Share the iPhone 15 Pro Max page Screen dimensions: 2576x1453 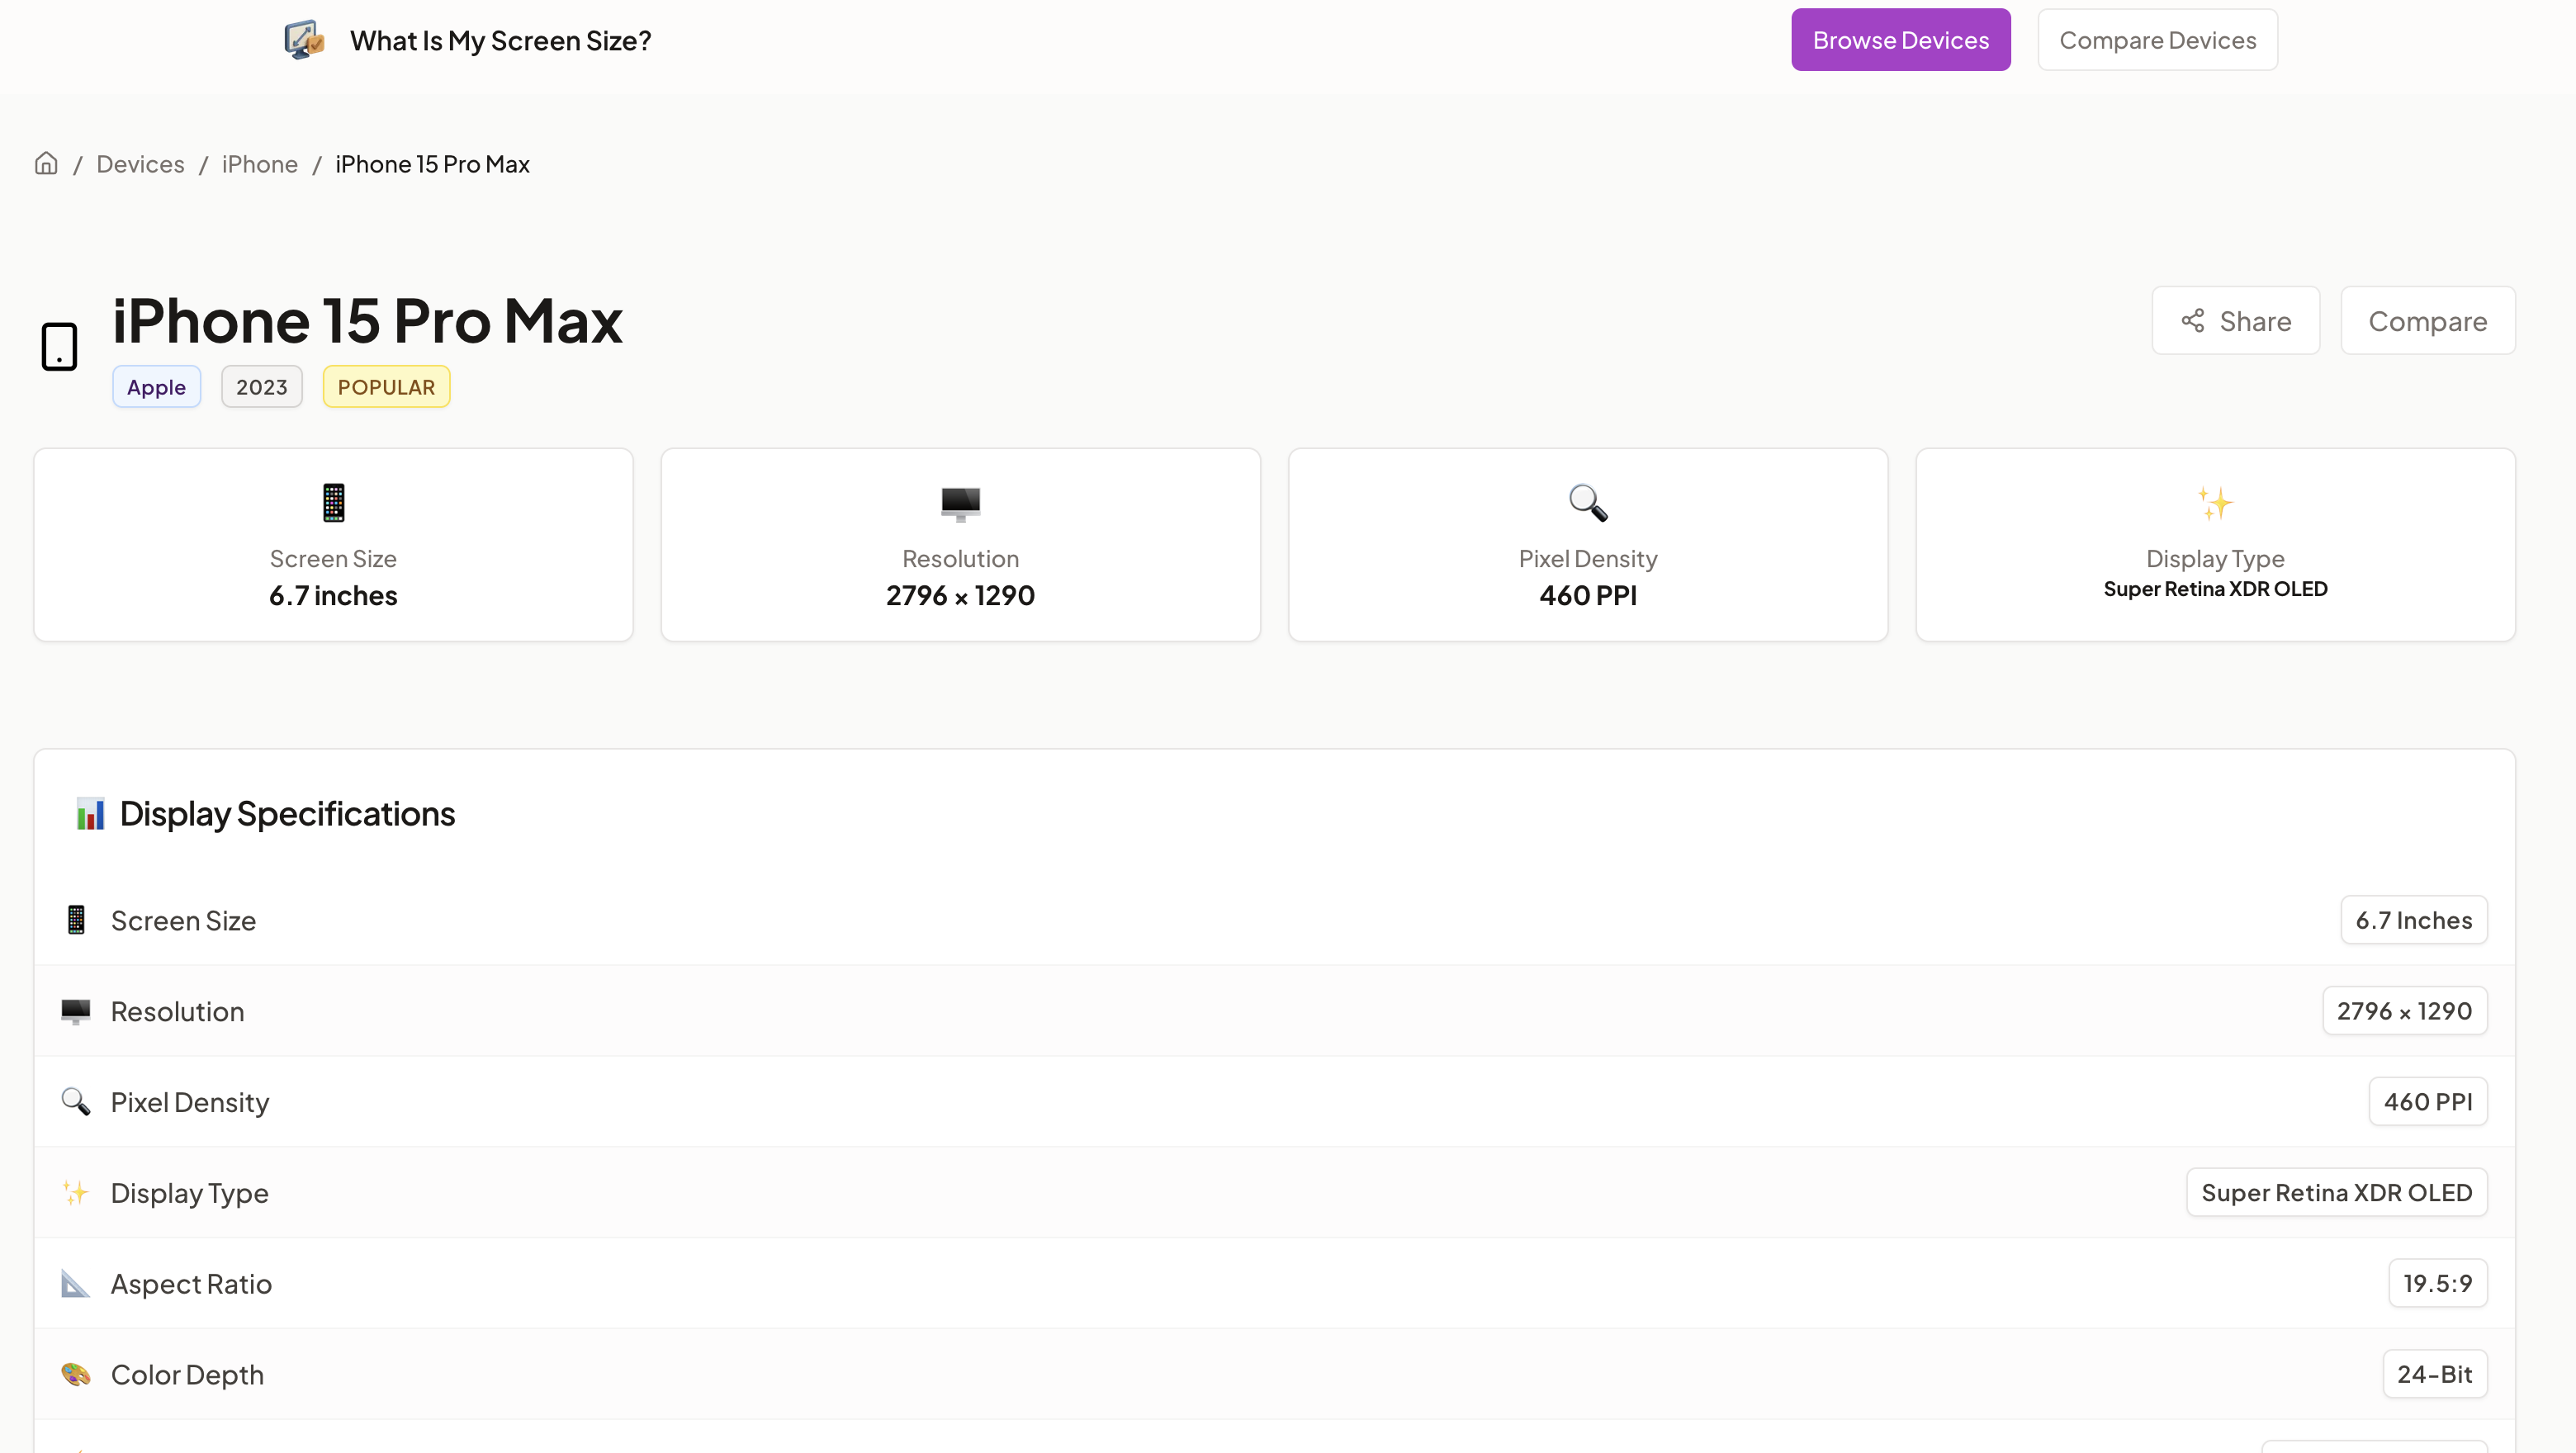tap(2235, 320)
